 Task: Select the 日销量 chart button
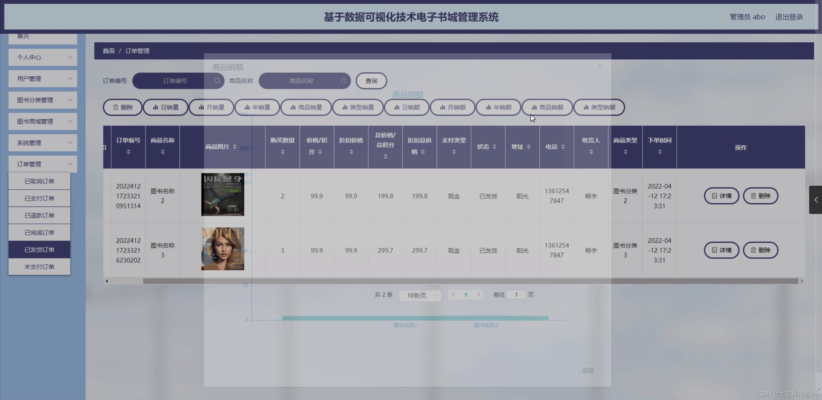(165, 107)
